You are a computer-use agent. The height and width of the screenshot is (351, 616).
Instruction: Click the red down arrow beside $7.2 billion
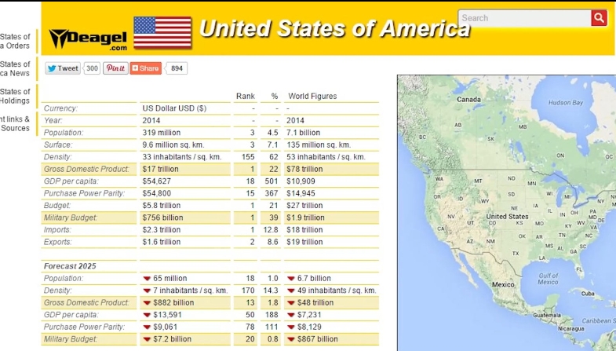tap(147, 339)
